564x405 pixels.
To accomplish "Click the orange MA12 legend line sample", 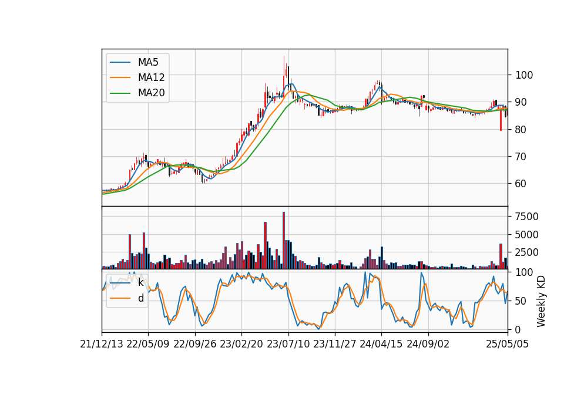I will click(x=120, y=77).
